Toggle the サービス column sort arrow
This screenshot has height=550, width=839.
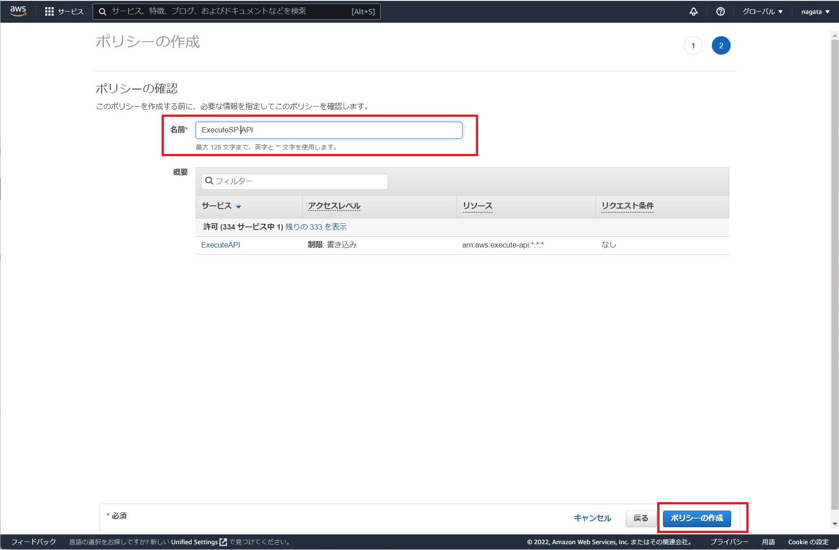tap(239, 207)
